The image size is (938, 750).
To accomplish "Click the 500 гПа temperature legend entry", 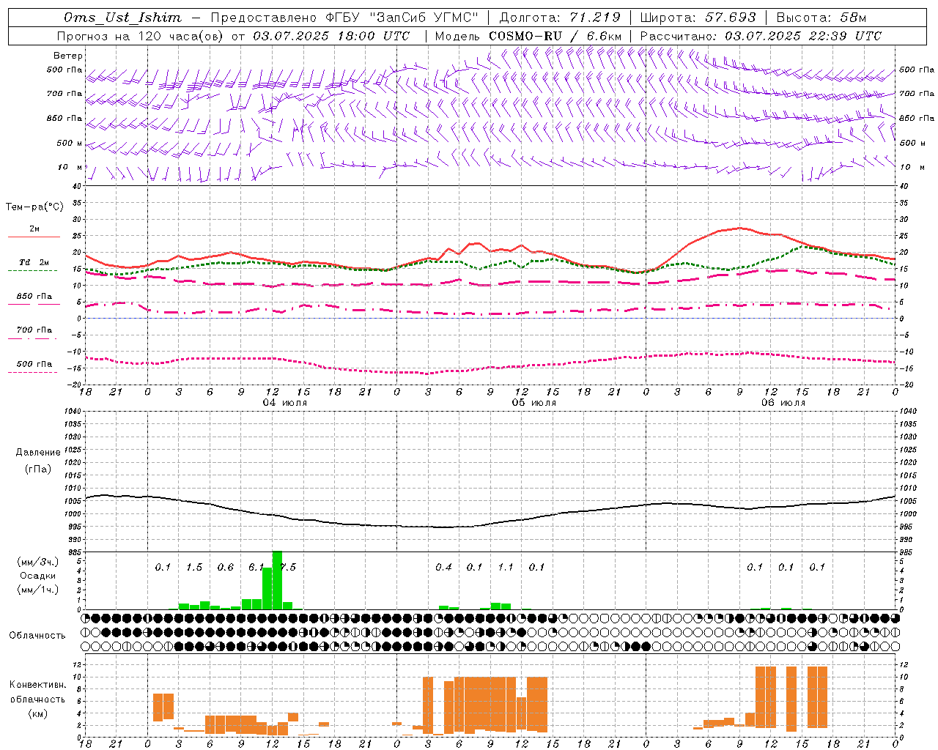I will (x=34, y=364).
